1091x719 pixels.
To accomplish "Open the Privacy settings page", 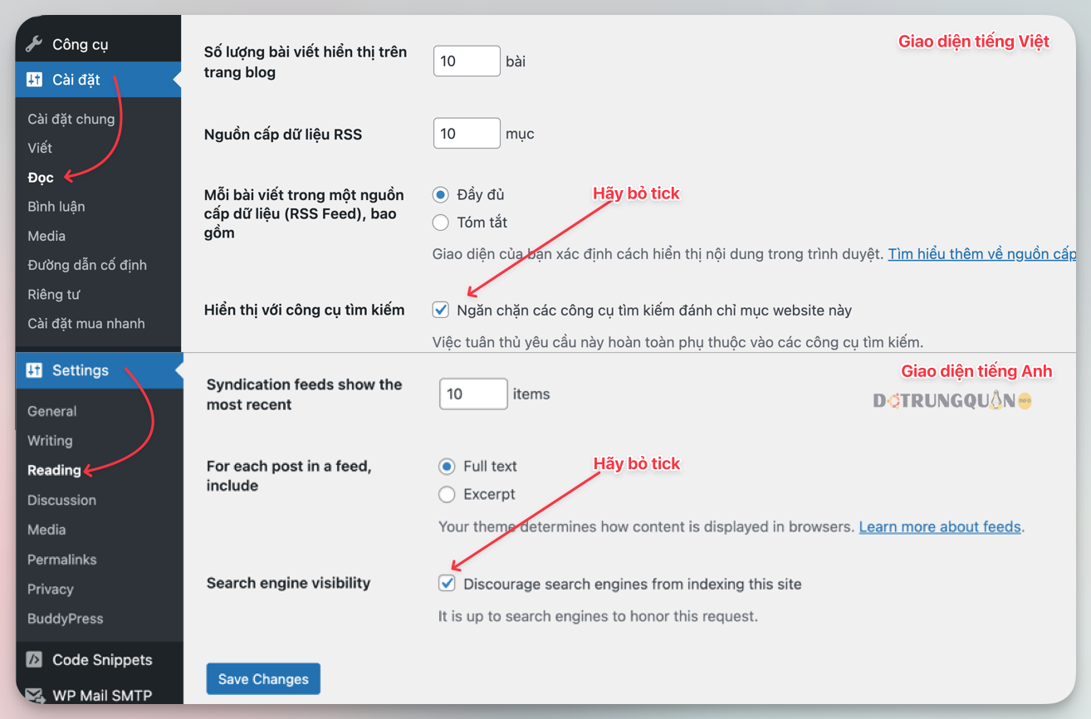I will pos(51,589).
